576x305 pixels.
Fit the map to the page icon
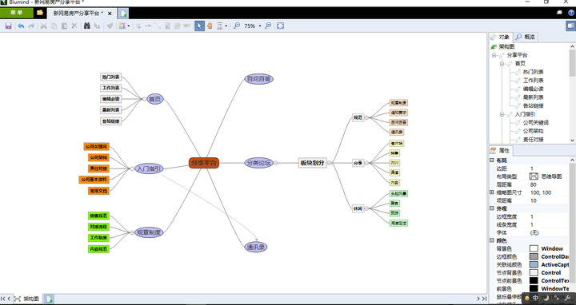click(280, 26)
